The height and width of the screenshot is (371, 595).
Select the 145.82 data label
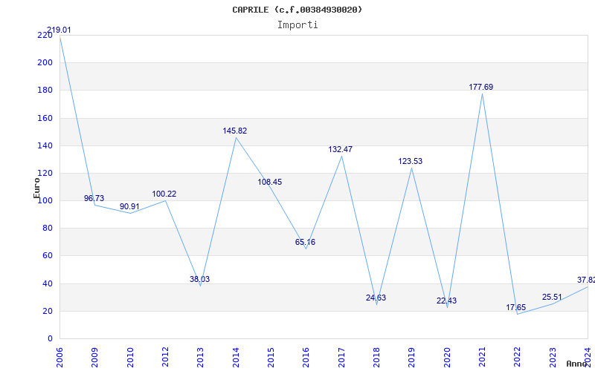[x=235, y=131]
